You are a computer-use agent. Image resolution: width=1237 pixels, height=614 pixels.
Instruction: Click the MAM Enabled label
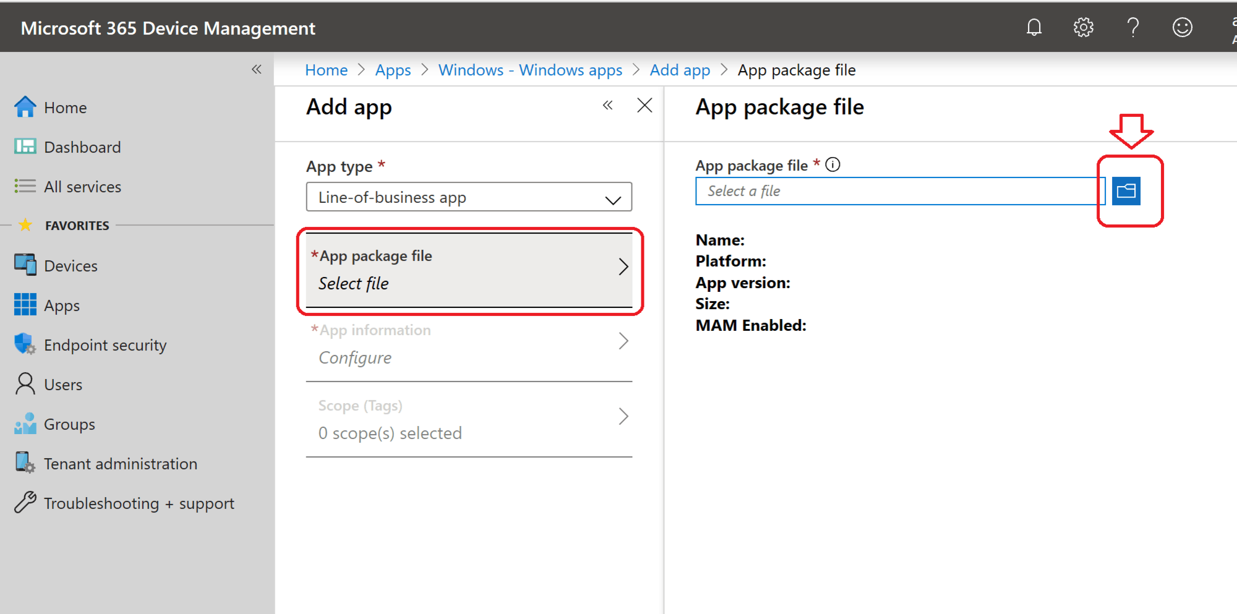pyautogui.click(x=751, y=325)
